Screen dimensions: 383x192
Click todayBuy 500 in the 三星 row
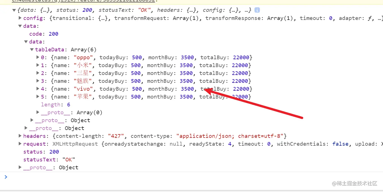point(136,73)
